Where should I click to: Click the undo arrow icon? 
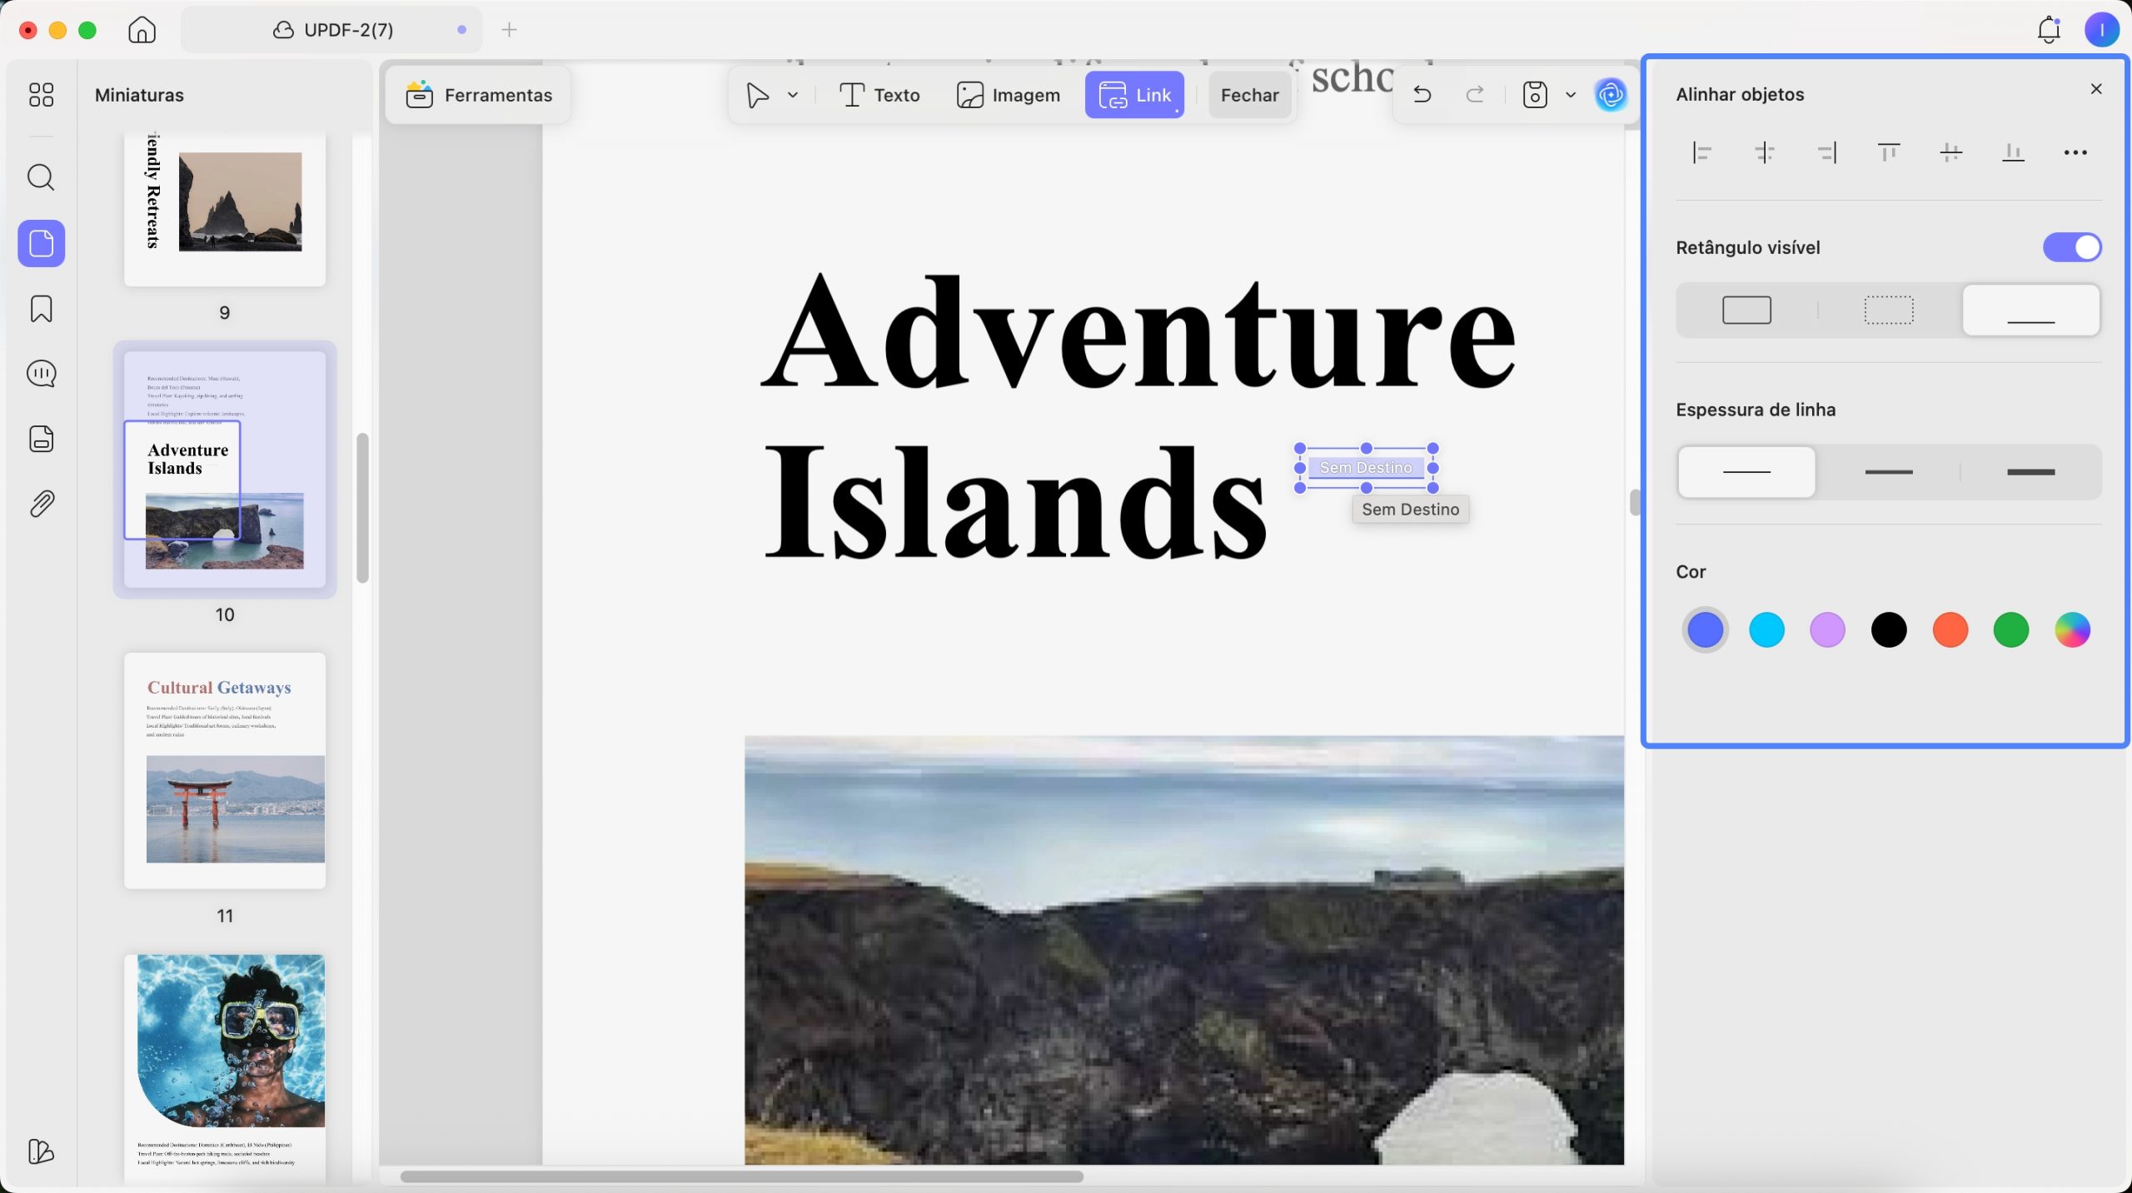pyautogui.click(x=1422, y=95)
